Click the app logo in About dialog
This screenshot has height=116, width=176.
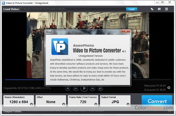coord(60,47)
